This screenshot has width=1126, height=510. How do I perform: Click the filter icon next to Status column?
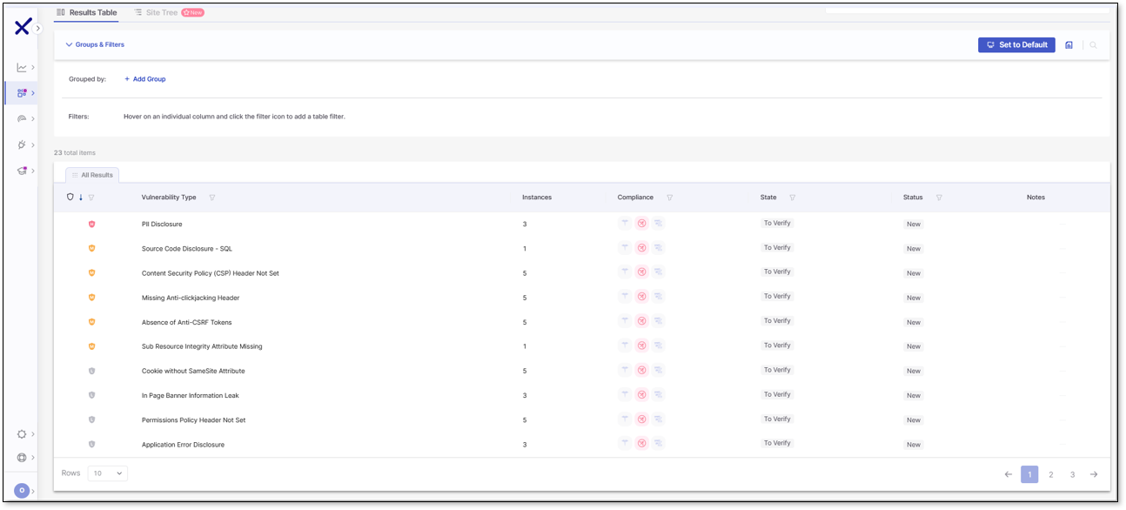click(x=939, y=198)
